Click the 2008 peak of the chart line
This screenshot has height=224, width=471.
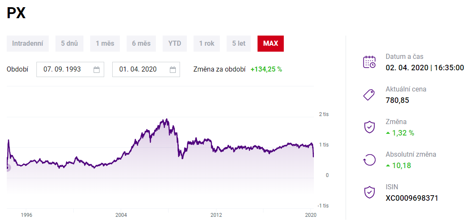167,119
